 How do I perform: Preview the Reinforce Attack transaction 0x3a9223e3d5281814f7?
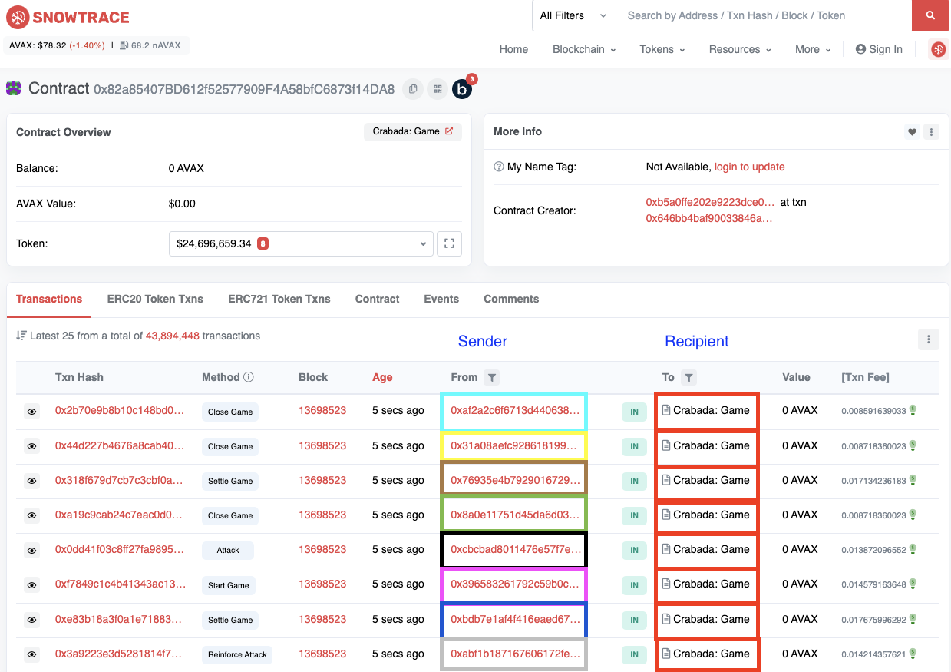[31, 654]
